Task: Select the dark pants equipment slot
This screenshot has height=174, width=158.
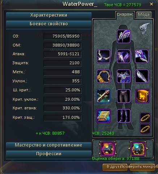Action: [124, 96]
